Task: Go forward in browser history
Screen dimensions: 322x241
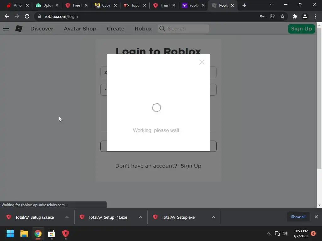Action: [x=17, y=16]
